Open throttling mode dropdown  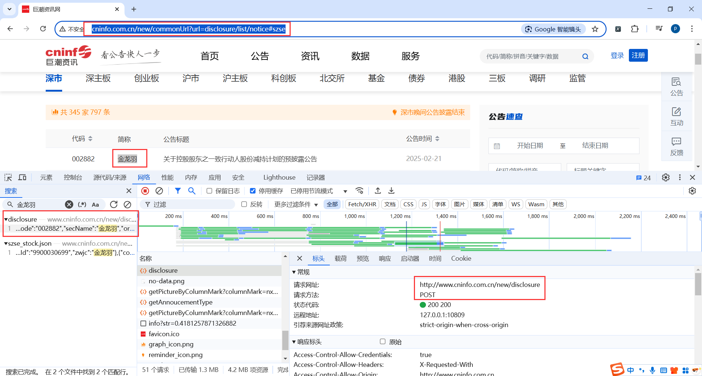coord(319,191)
